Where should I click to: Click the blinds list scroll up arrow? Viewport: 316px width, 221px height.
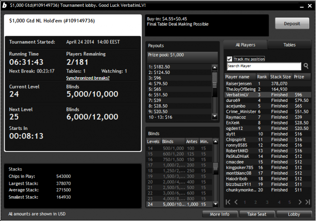(x=215, y=142)
